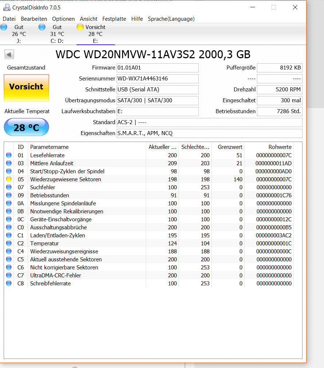The height and width of the screenshot is (368, 324).
Task: Open the Hilfe menu
Action: click(x=137, y=19)
